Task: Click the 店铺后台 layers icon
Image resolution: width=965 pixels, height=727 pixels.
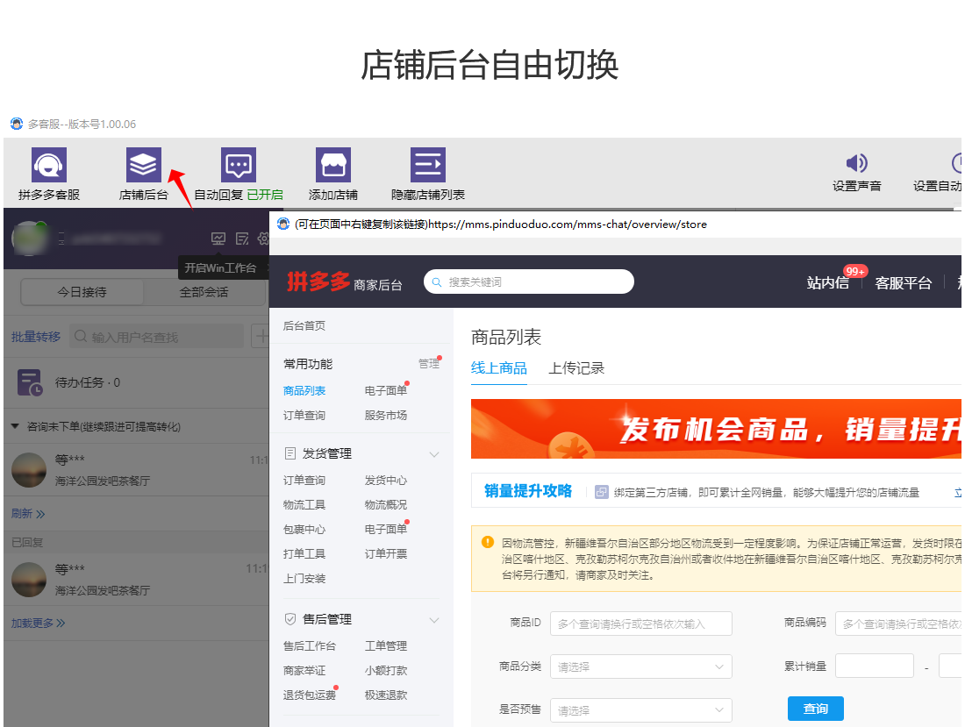Action: [x=144, y=165]
